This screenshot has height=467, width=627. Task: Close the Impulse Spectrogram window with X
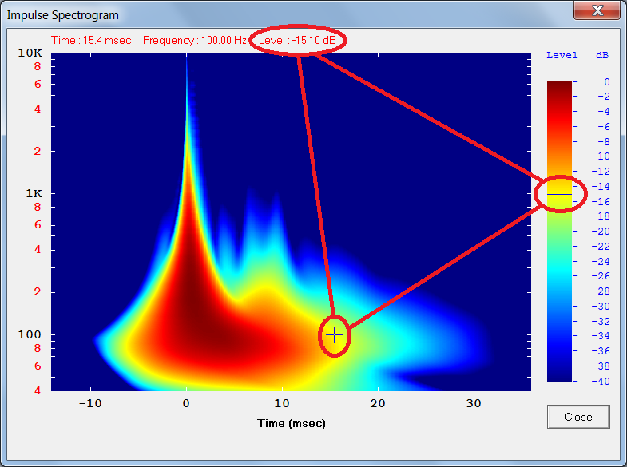tap(597, 10)
